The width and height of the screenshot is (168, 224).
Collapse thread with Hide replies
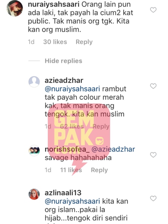[63, 61]
